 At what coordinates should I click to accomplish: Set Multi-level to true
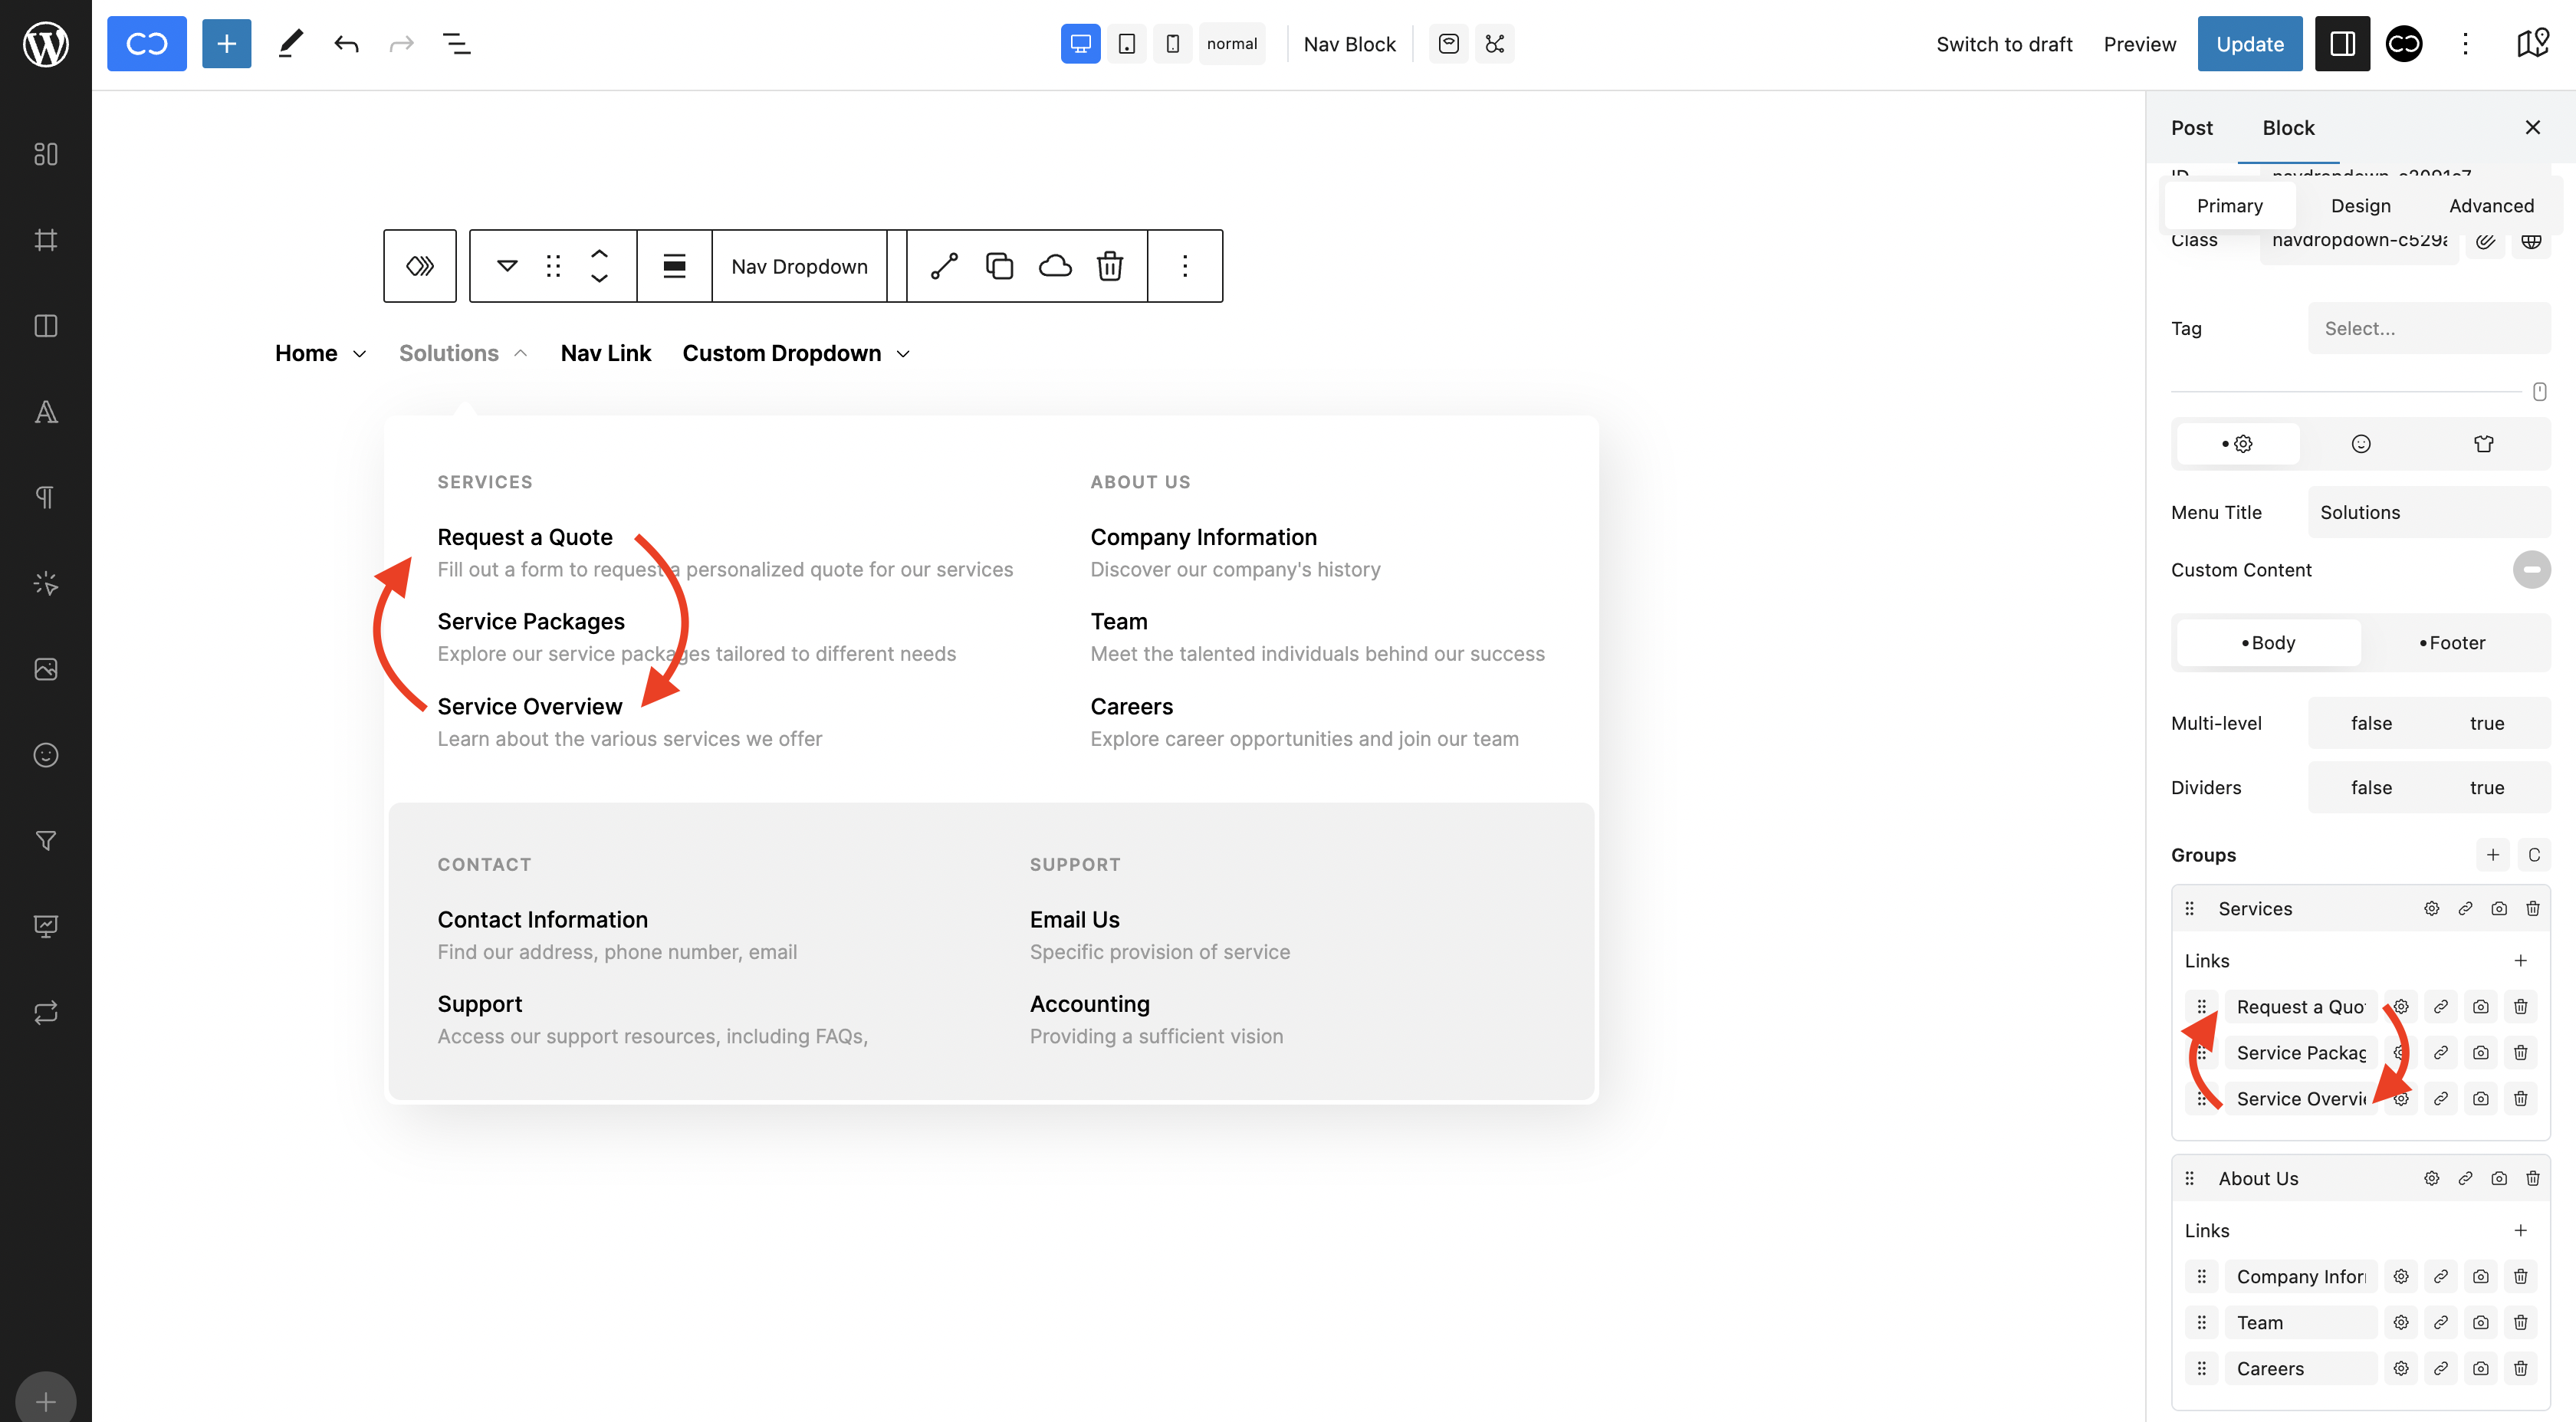pos(2486,723)
